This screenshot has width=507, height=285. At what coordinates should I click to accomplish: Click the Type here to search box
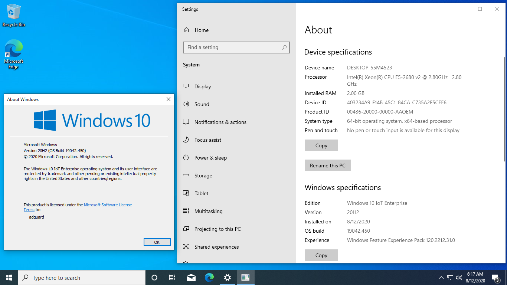pos(82,278)
